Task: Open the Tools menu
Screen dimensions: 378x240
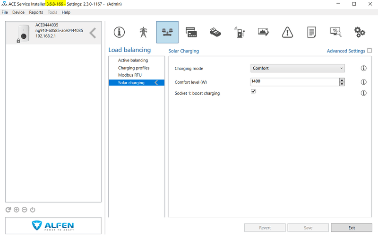Action: [52, 12]
